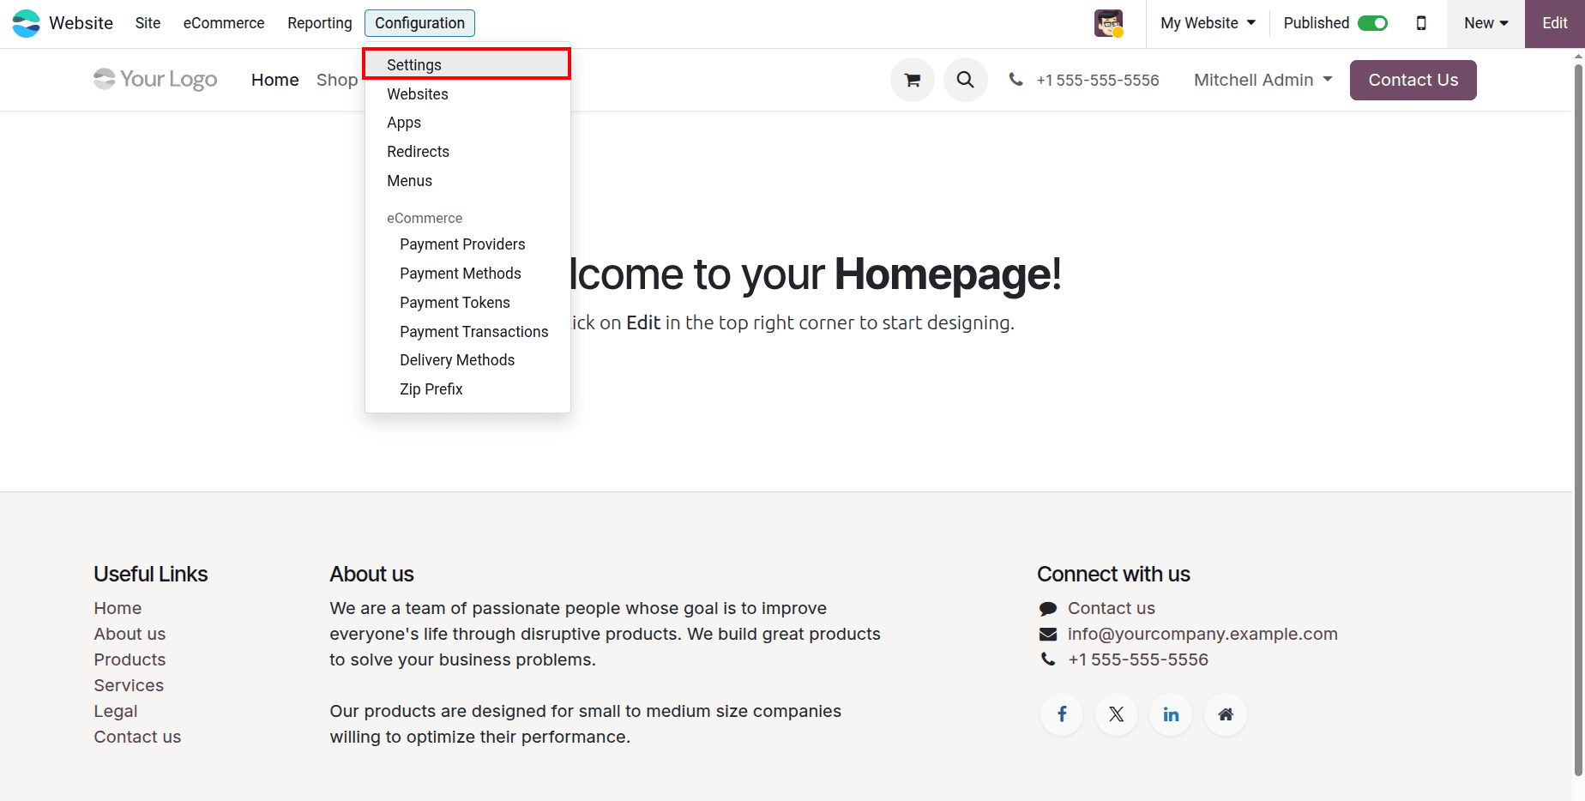Click the Homepage welcome heading
Image resolution: width=1585 pixels, height=801 pixels.
tap(816, 274)
